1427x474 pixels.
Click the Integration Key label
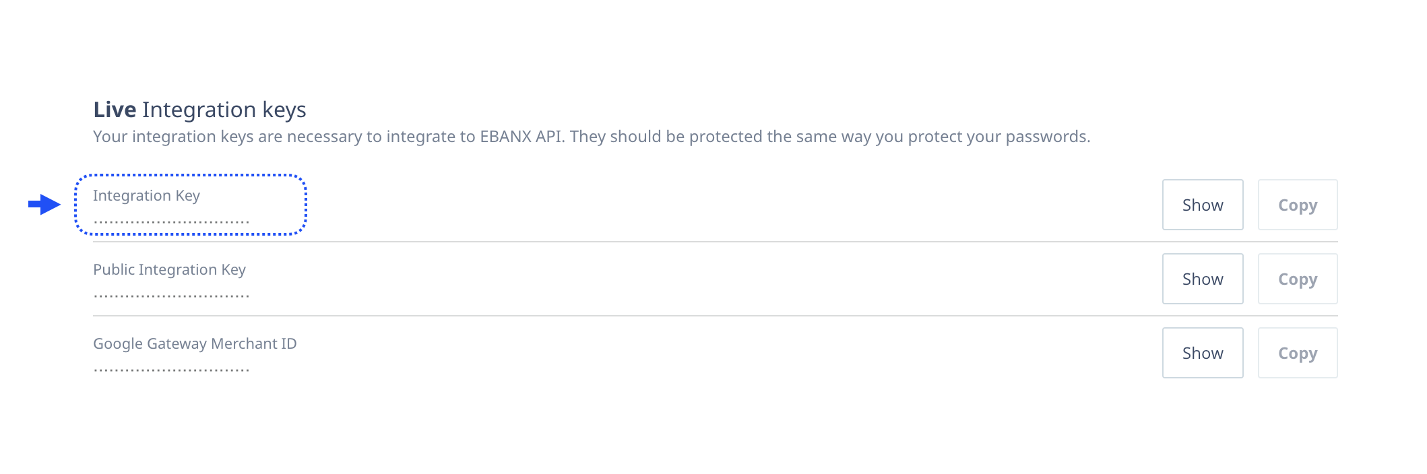pyautogui.click(x=146, y=195)
